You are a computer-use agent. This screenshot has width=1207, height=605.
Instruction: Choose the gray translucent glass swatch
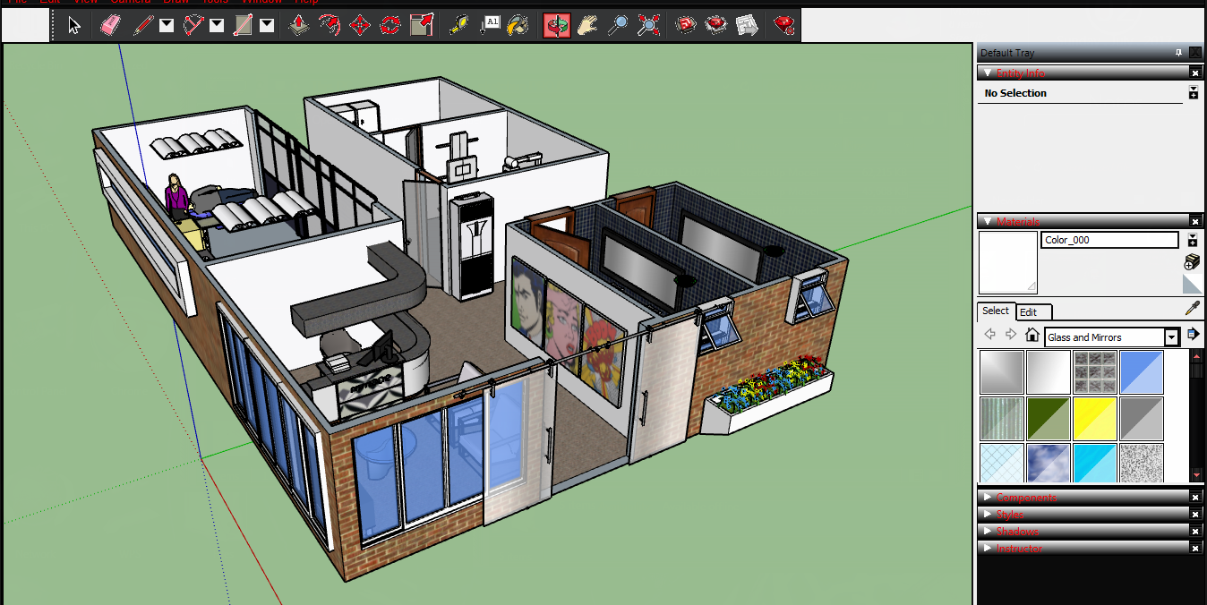(x=1142, y=419)
